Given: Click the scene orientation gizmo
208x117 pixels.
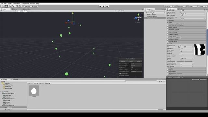Looking at the screenshot, I should (x=138, y=17).
